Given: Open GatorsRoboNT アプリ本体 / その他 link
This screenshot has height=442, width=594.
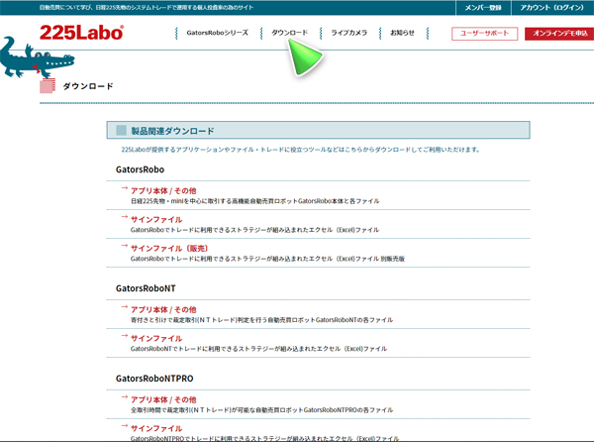Looking at the screenshot, I should tap(163, 309).
